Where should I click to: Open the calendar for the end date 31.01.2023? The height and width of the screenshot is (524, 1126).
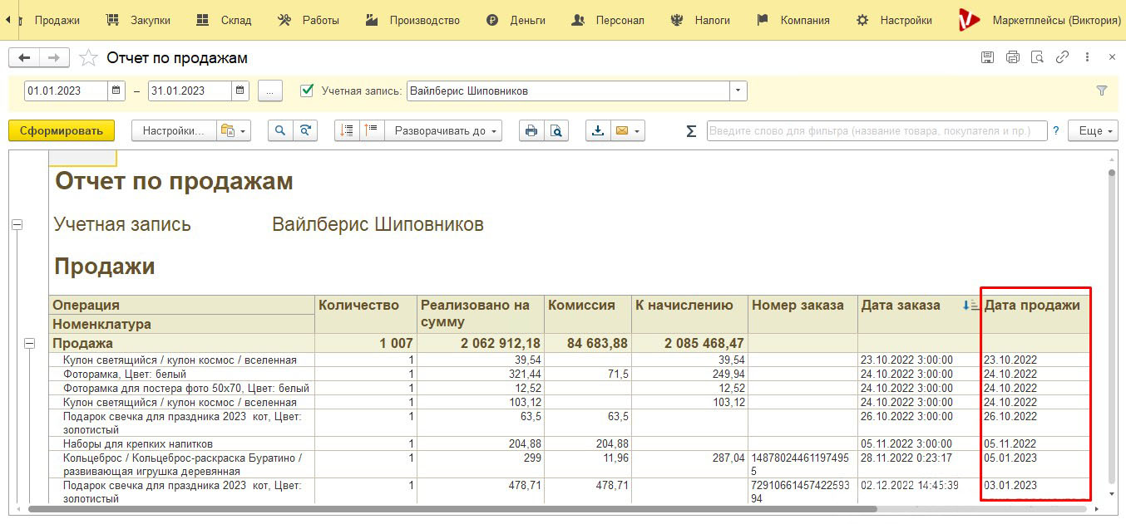(x=240, y=91)
